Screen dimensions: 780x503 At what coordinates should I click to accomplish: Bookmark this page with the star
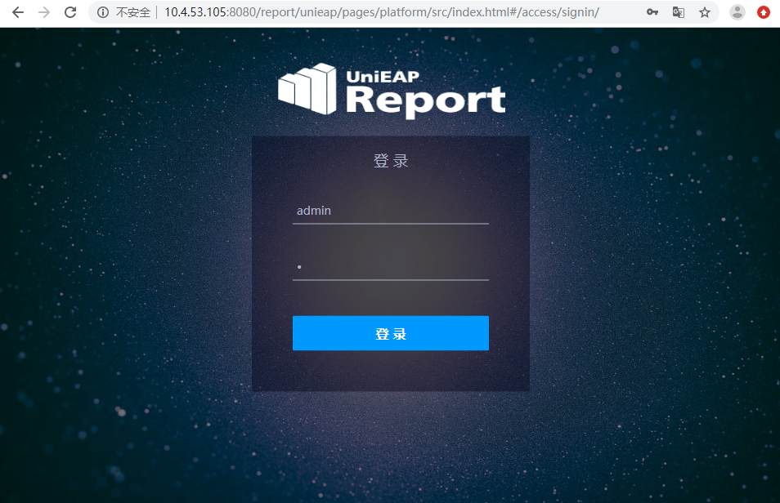tap(705, 12)
